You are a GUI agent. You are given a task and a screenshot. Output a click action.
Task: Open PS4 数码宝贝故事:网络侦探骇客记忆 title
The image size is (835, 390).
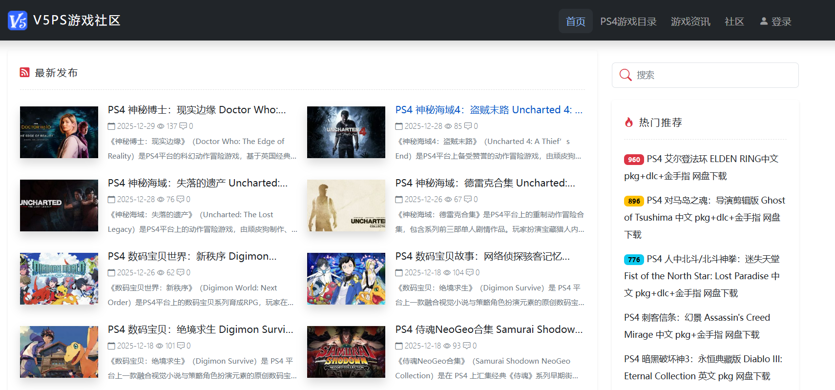pos(482,256)
